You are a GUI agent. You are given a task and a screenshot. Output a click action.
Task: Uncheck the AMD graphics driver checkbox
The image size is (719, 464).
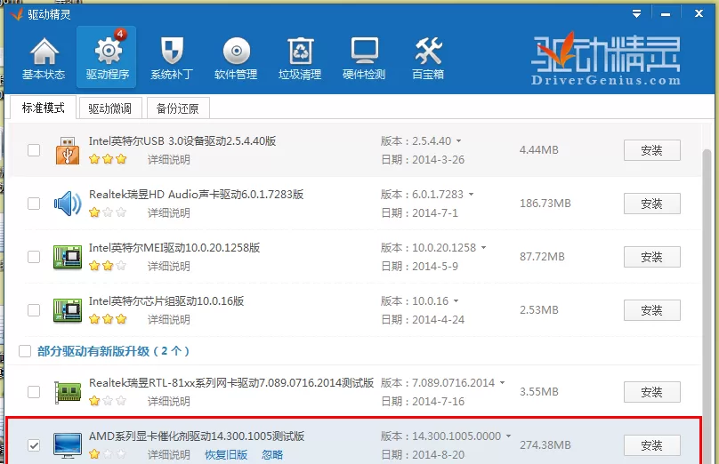(34, 445)
